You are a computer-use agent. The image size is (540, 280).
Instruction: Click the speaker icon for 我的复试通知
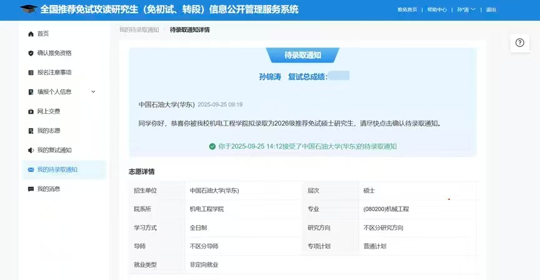[x=31, y=150]
